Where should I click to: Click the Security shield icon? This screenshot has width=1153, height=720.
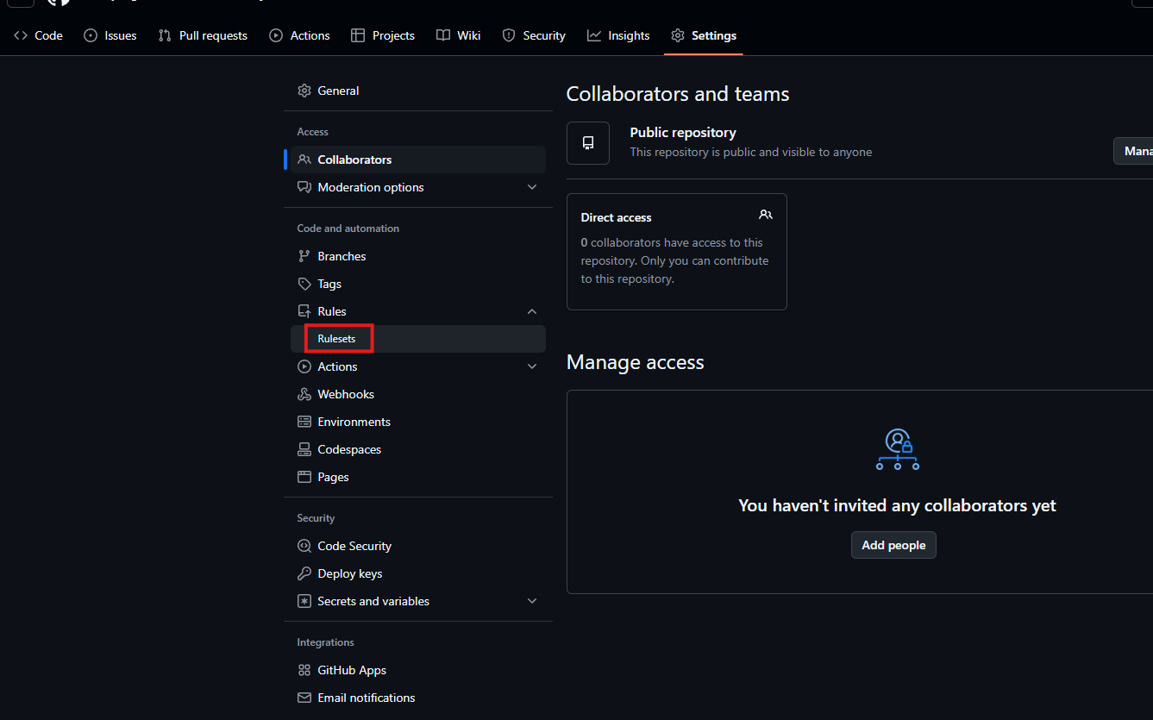click(509, 35)
